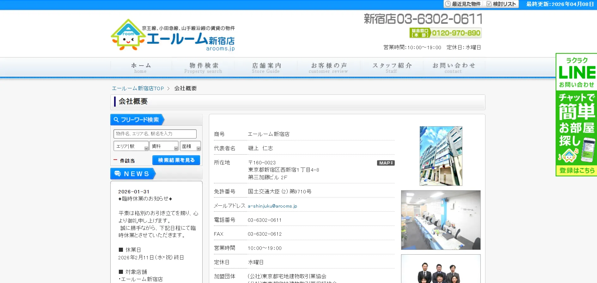The image size is (597, 283).
Task: Click the a-shinjuku@arooms.jp email link
Action: (x=272, y=206)
